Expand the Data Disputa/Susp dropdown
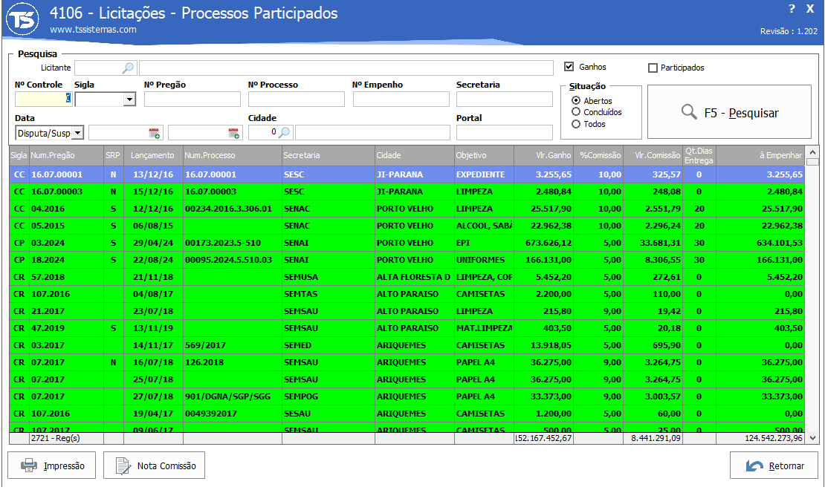The width and height of the screenshot is (825, 490). click(78, 133)
